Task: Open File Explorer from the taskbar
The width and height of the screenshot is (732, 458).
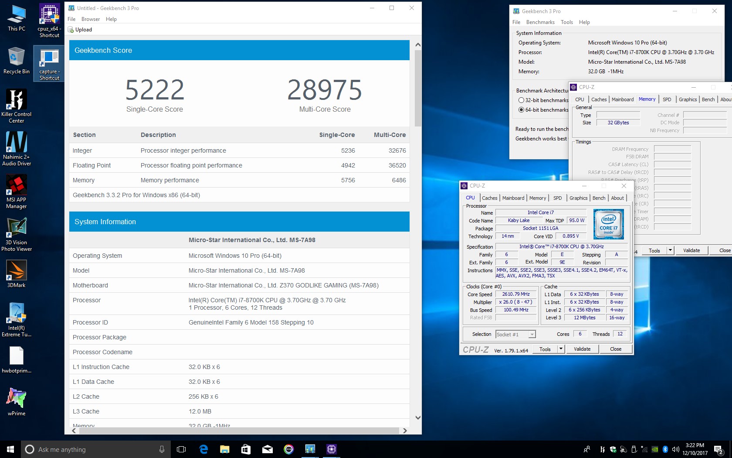Action: [224, 449]
